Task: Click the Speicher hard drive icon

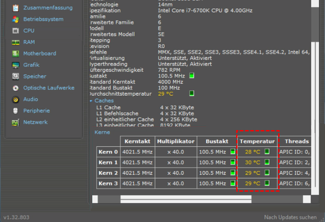Action: [16, 76]
